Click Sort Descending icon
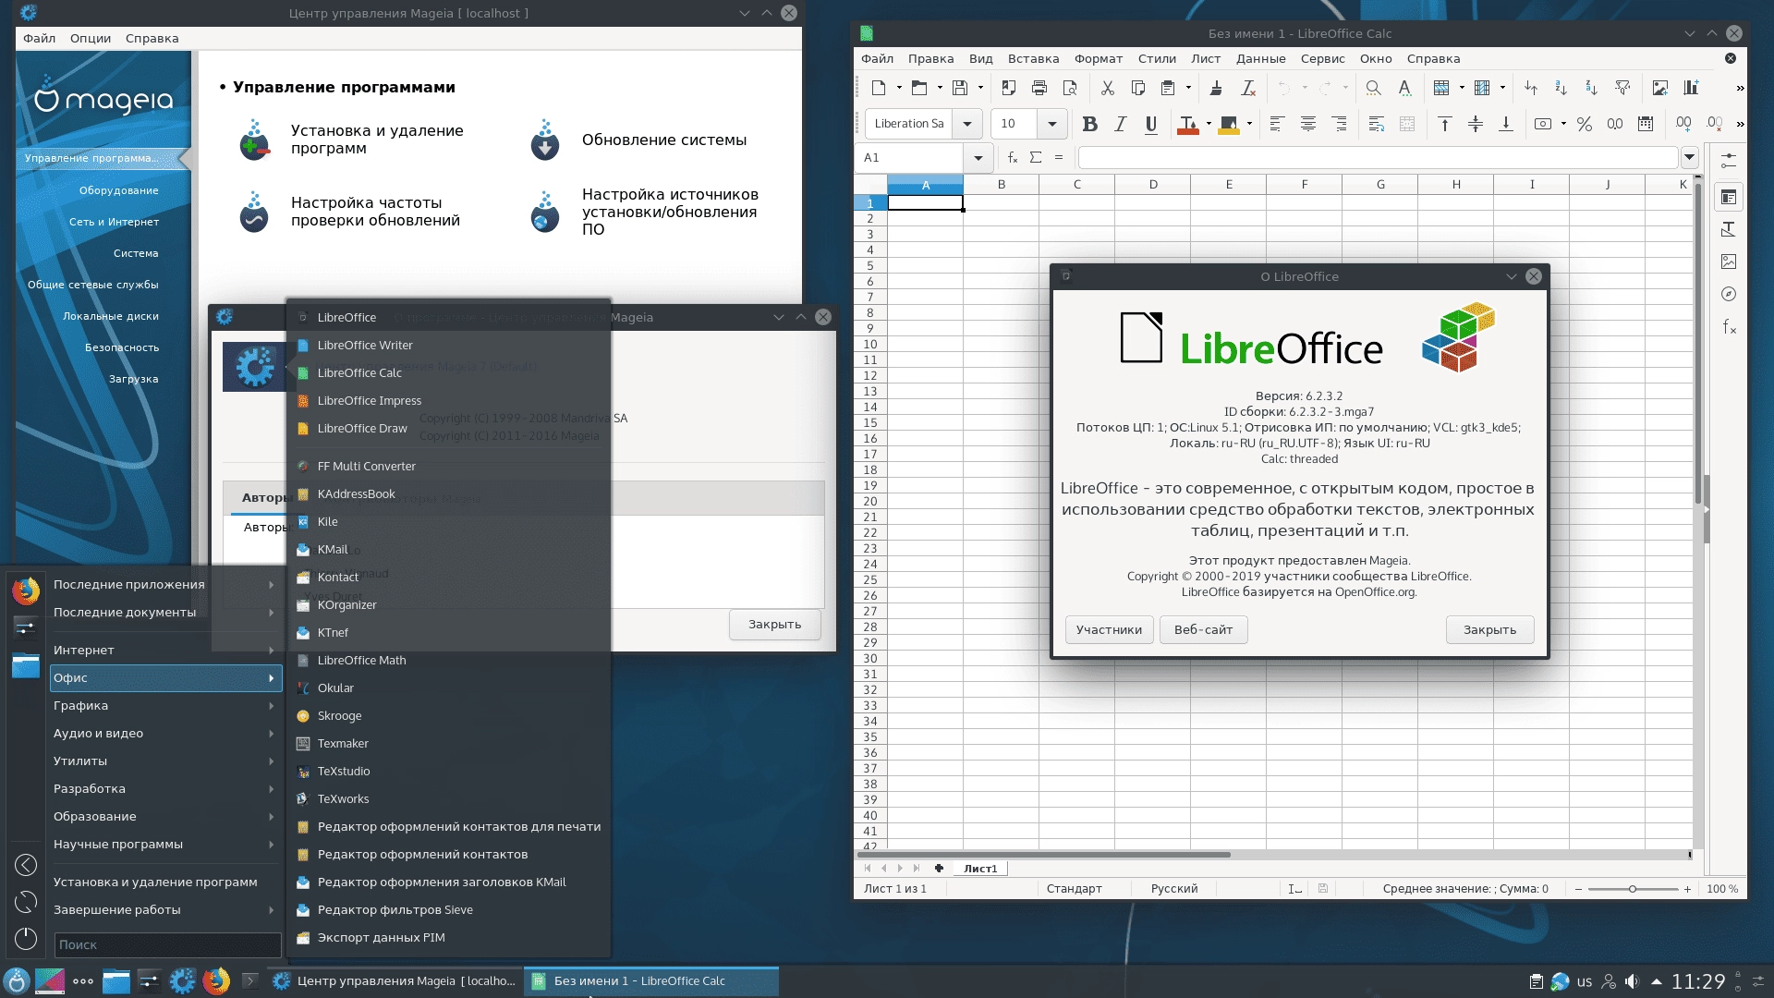The width and height of the screenshot is (1774, 998). 1591,88
